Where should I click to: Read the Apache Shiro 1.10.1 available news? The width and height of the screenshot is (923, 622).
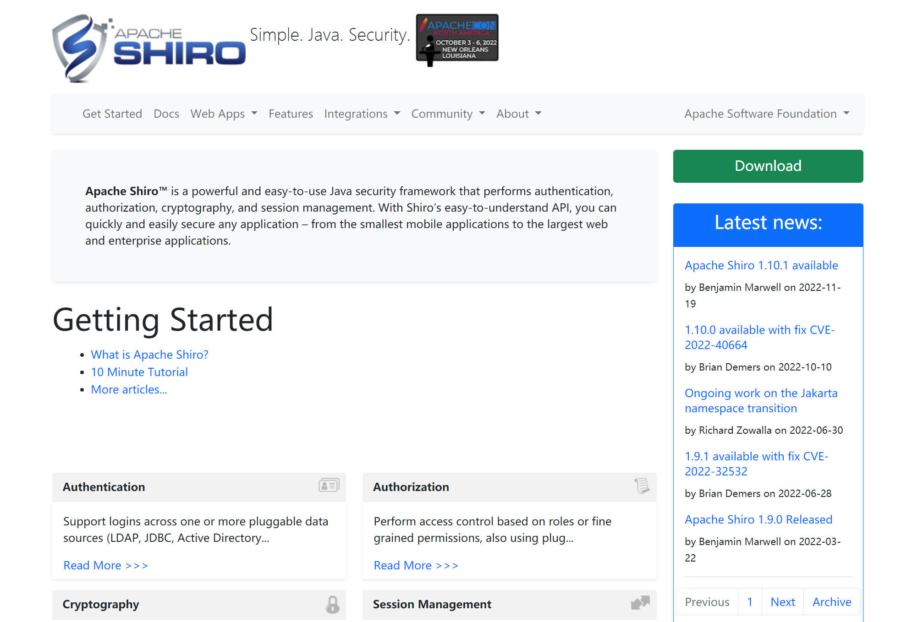pyautogui.click(x=761, y=265)
